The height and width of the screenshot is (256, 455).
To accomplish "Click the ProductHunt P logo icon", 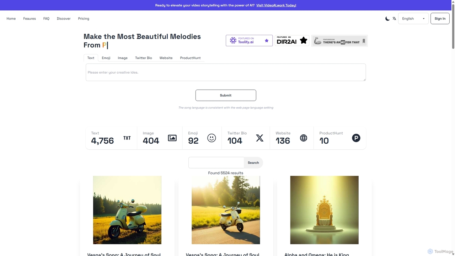I will [x=356, y=138].
